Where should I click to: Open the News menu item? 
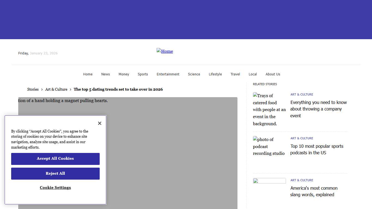[105, 74]
